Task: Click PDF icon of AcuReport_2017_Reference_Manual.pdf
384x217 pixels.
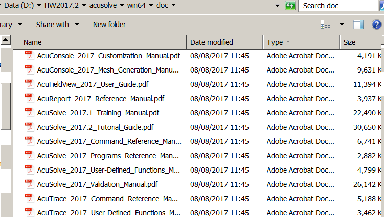Action: coord(29,99)
